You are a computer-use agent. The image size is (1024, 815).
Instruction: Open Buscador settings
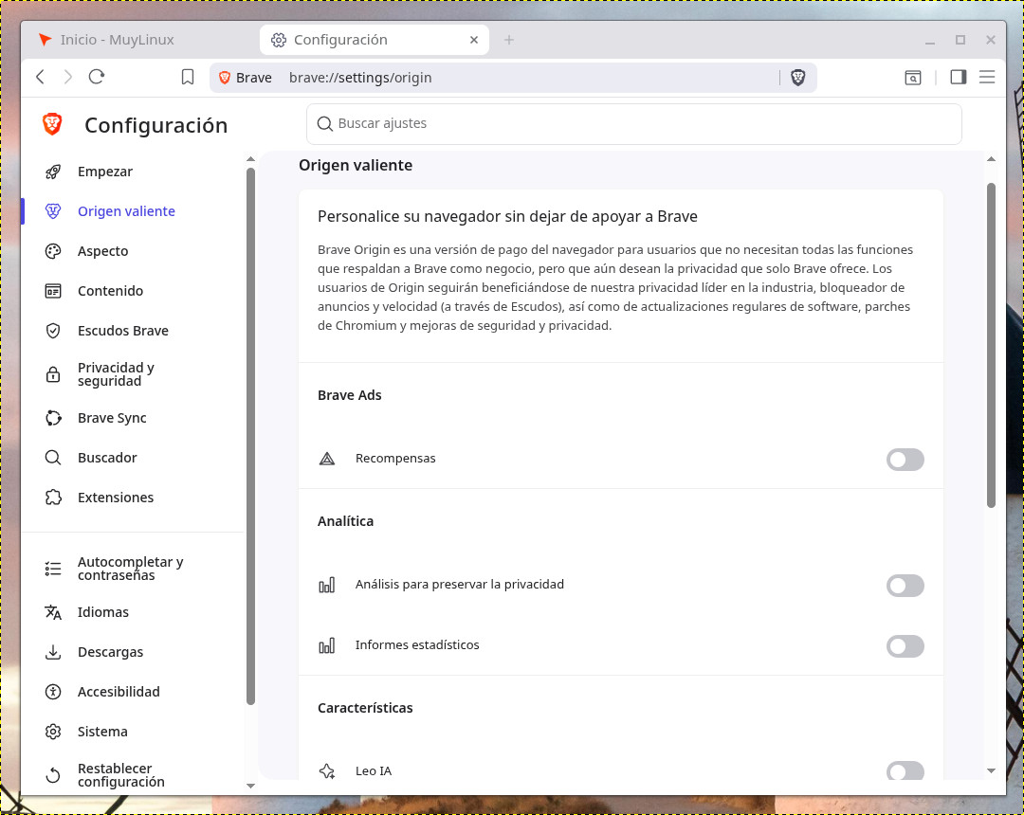tap(107, 458)
